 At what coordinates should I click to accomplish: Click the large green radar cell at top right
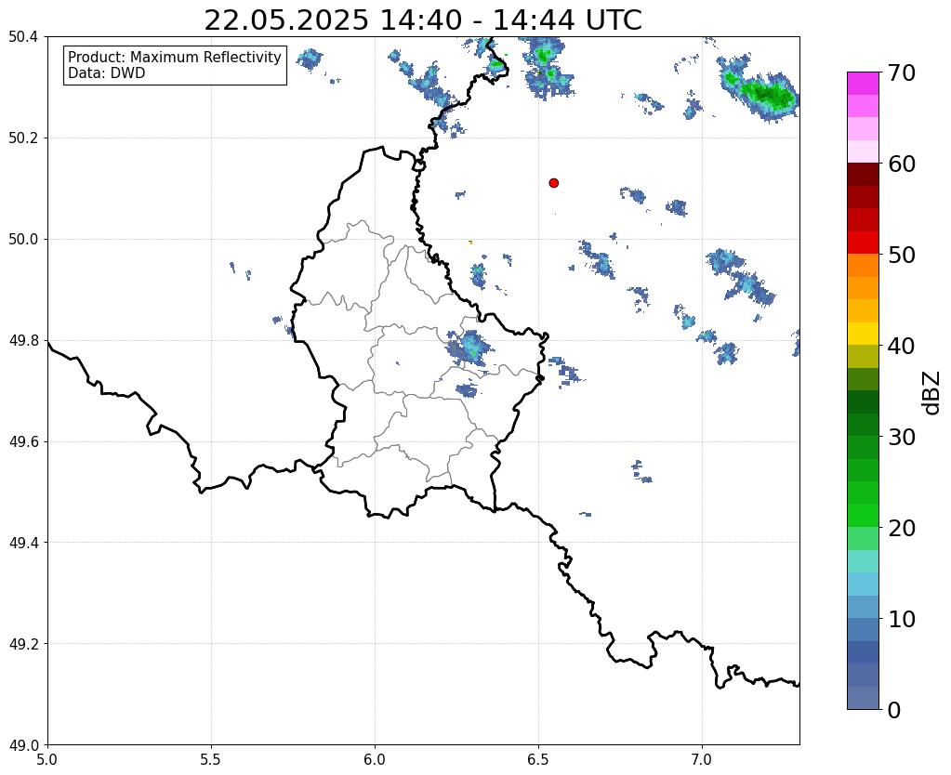pyautogui.click(x=766, y=95)
